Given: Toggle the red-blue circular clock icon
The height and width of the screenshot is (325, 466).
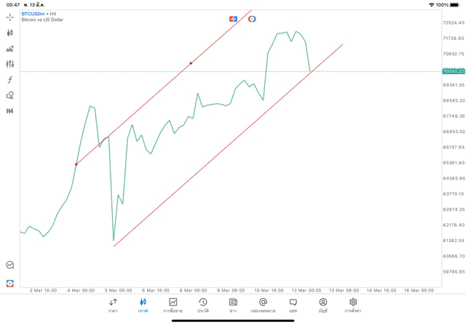Looking at the screenshot, I should coord(252,19).
